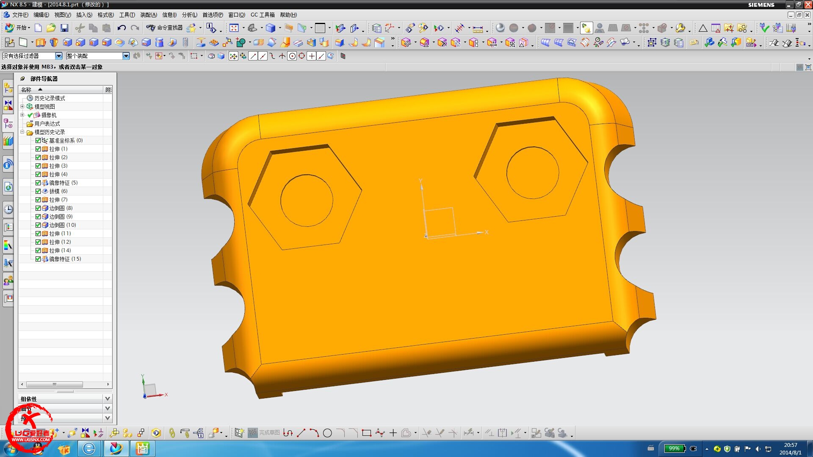Expand the 细节 panel section
Viewport: 813px width, 457px height.
click(x=66, y=409)
